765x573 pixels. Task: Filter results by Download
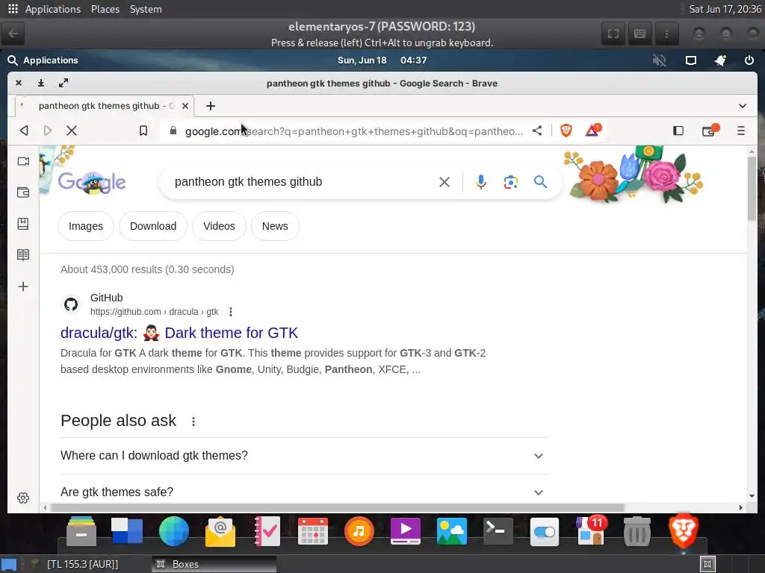coord(153,226)
